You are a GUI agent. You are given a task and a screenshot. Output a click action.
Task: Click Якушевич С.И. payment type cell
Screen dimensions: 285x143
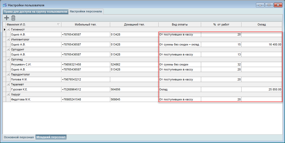click(x=180, y=64)
